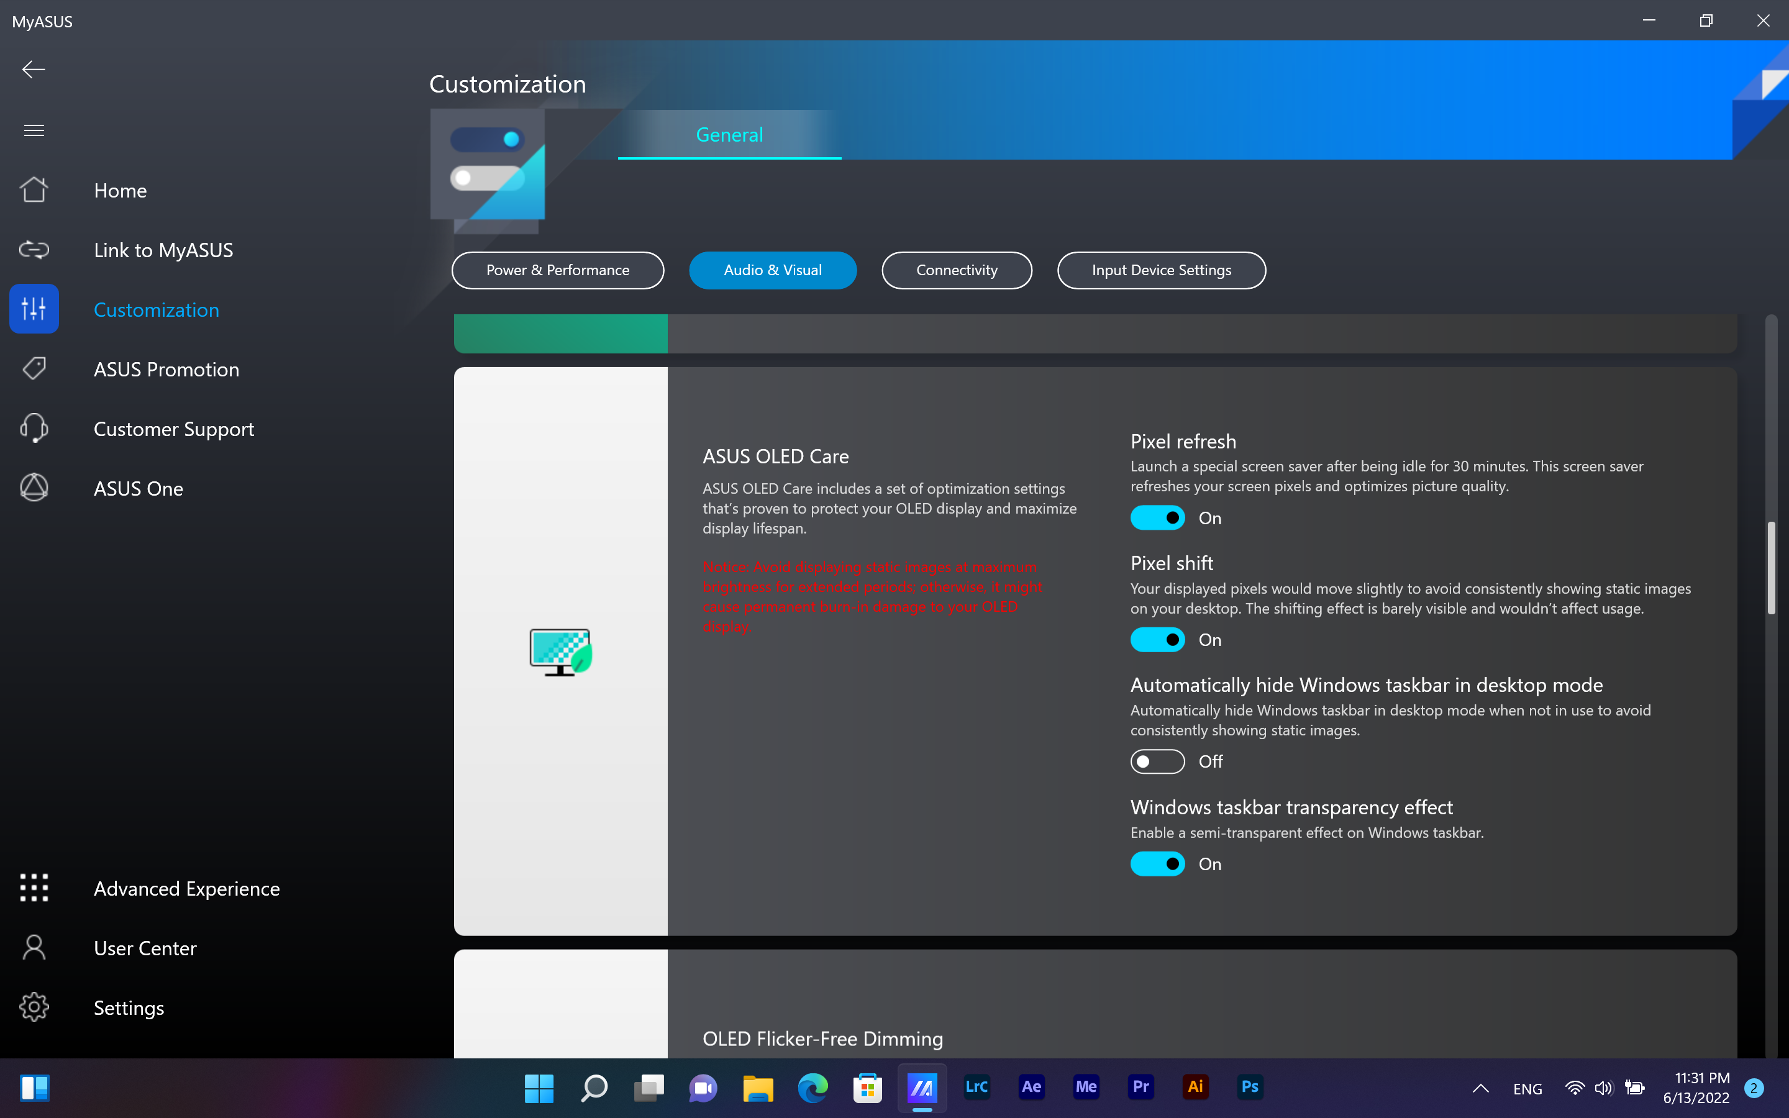The image size is (1789, 1118).
Task: Launch Teams Chat from the taskbar
Action: point(703,1088)
